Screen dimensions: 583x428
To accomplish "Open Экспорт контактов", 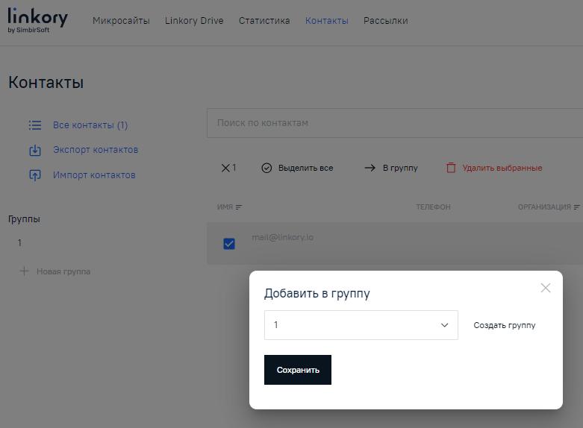I will pyautogui.click(x=96, y=150).
